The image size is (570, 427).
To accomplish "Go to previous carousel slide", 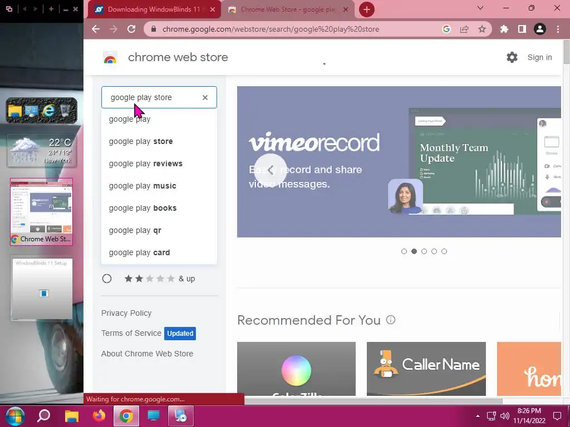I will tap(271, 170).
